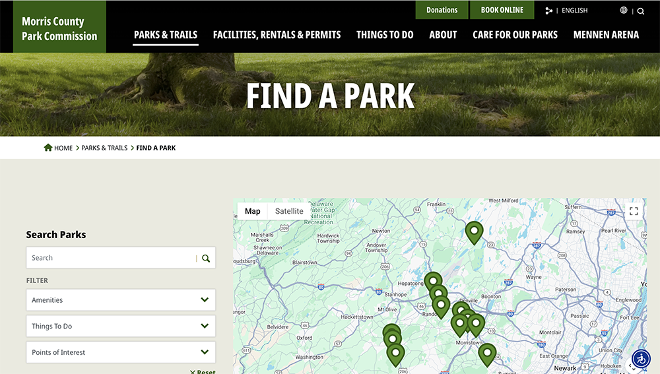The width and height of the screenshot is (660, 374).
Task: Select the standard Map view type
Action: tap(252, 211)
